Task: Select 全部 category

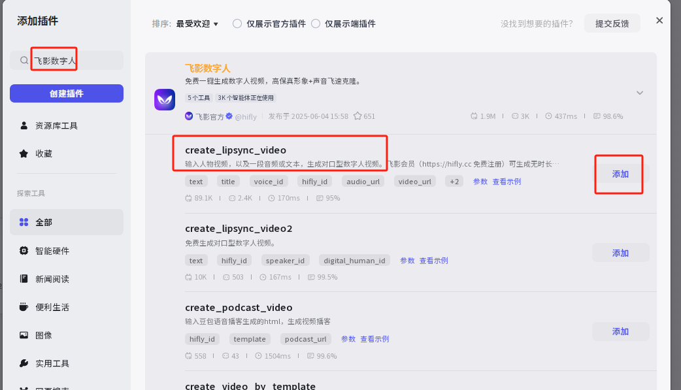Action: (67, 222)
